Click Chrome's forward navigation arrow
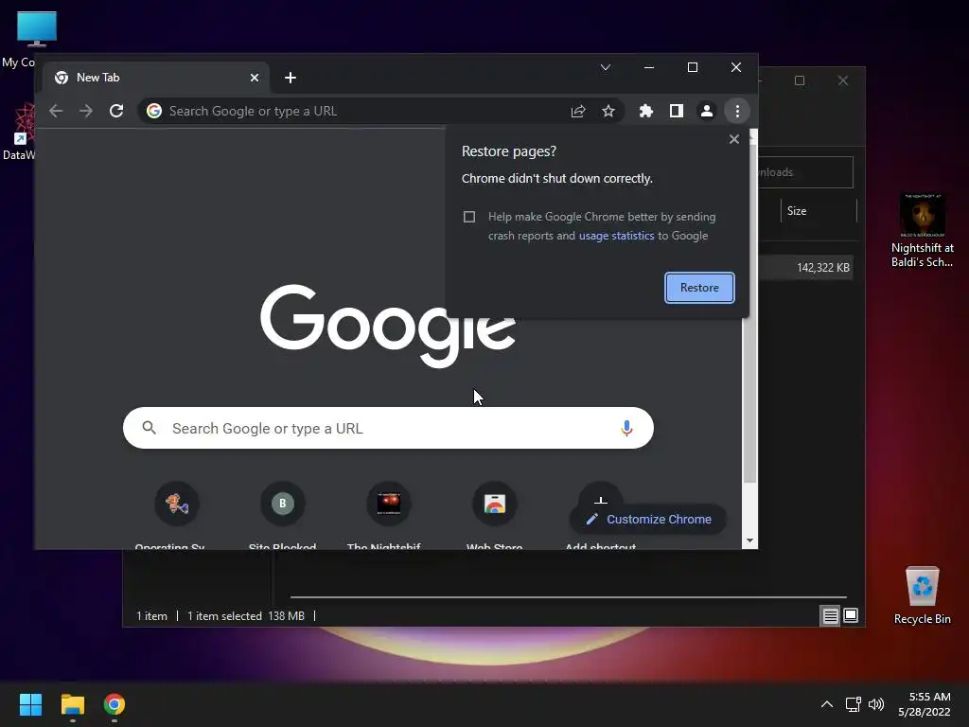The image size is (969, 727). click(86, 111)
